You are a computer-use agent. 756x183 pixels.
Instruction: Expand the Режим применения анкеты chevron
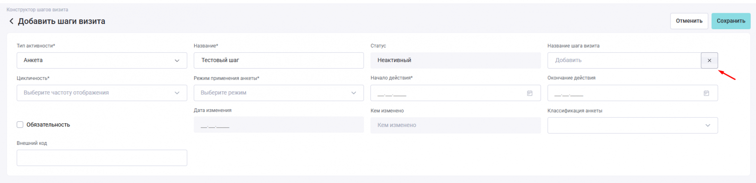pos(354,93)
